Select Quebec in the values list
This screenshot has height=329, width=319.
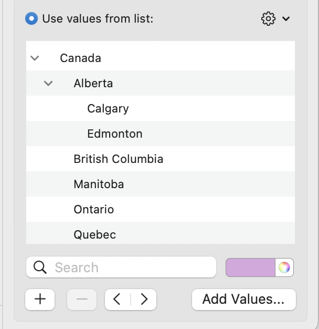[95, 234]
